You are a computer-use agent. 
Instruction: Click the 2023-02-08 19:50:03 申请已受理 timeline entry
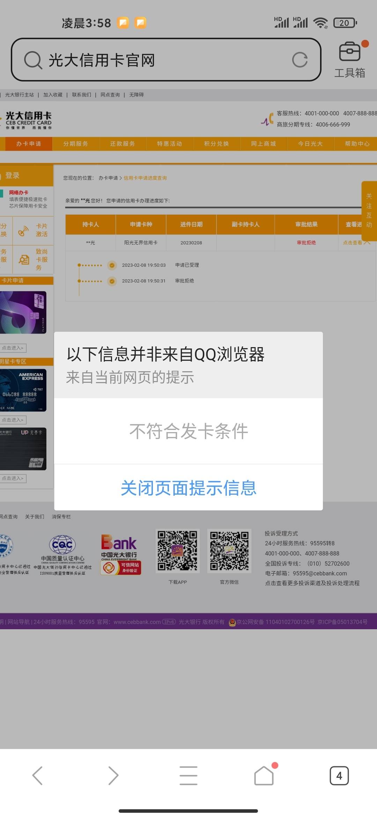click(161, 265)
